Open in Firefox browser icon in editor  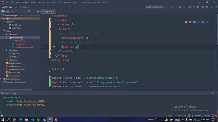point(190,22)
